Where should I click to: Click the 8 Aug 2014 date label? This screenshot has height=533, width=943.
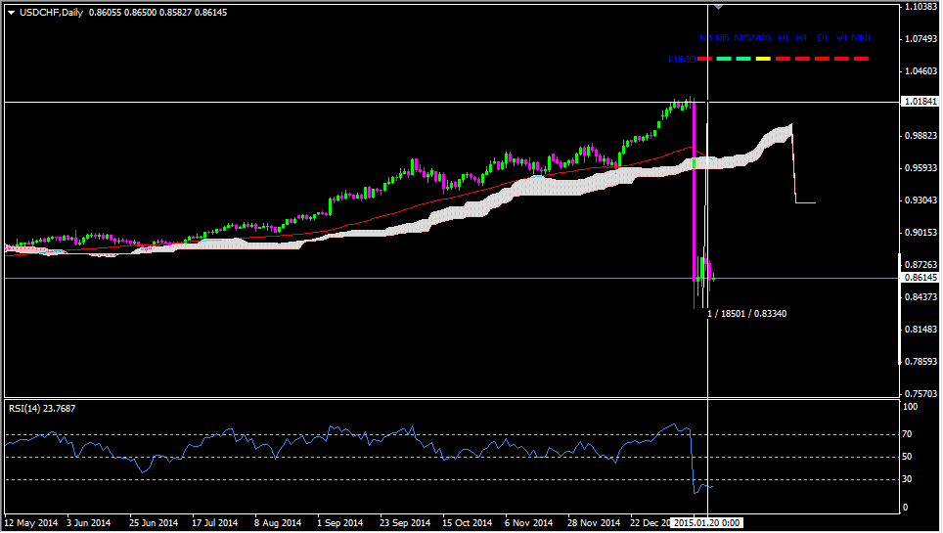pos(277,523)
